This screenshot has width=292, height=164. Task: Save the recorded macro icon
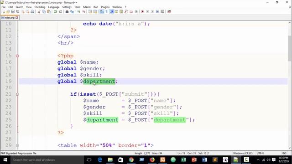162,11
